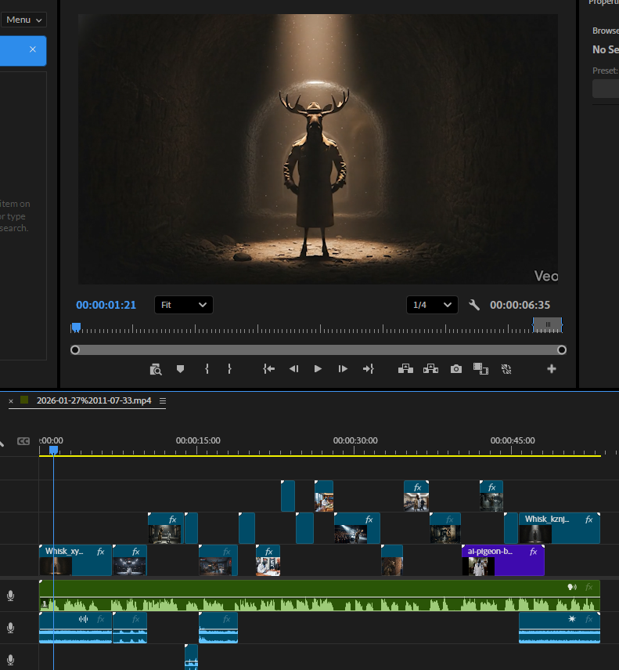This screenshot has height=670, width=619.
Task: Toggle voice-over record on second audio track
Action: pos(11,628)
